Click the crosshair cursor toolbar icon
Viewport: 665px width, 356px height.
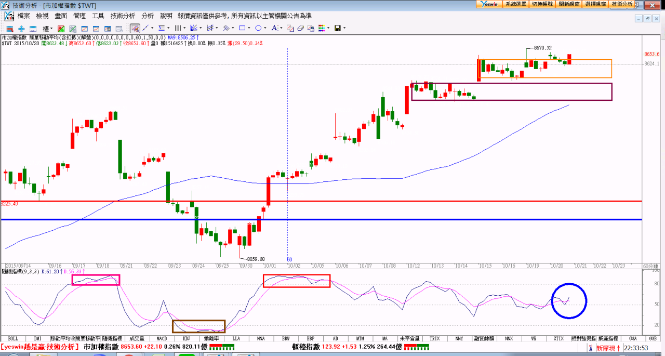pyautogui.click(x=21, y=29)
